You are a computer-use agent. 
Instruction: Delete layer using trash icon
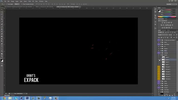[x=175, y=96]
